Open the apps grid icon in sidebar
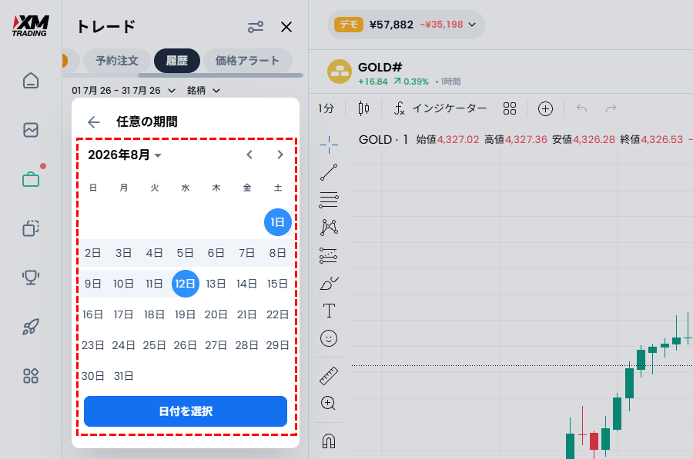This screenshot has width=693, height=459. 31,376
